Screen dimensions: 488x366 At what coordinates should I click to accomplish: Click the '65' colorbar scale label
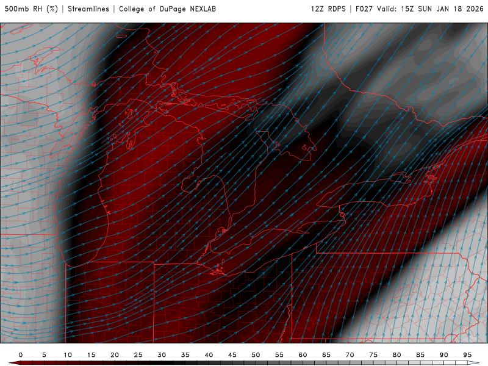pos(326,355)
